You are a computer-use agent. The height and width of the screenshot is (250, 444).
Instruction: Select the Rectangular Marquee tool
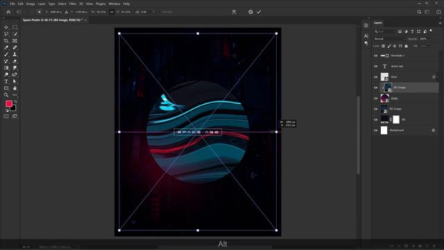click(x=15, y=27)
